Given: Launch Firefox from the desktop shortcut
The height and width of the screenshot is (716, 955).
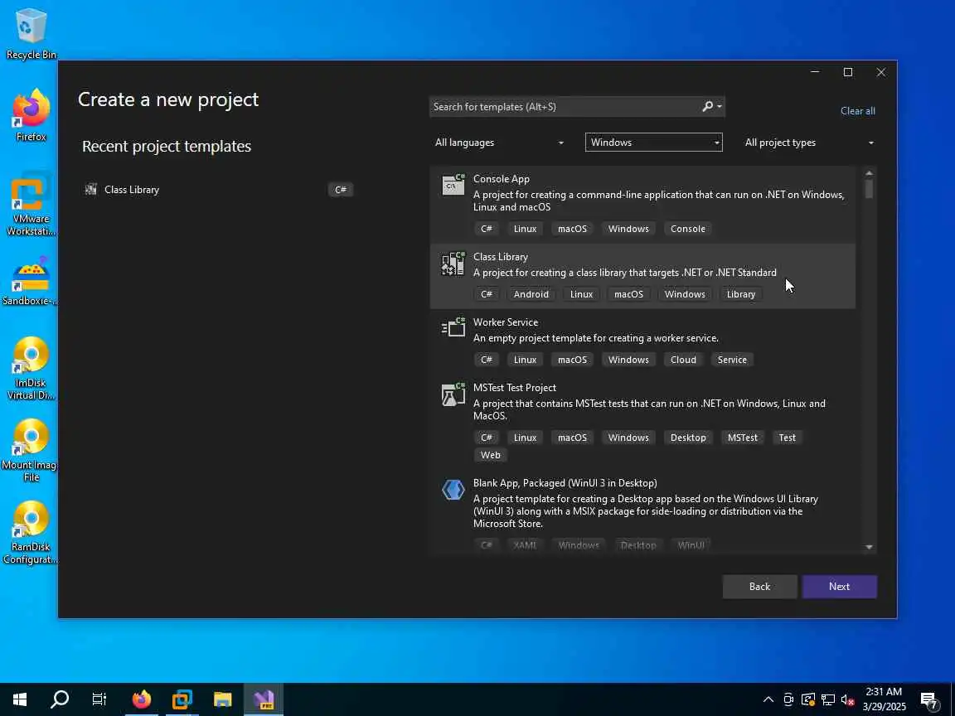Looking at the screenshot, I should (x=31, y=116).
